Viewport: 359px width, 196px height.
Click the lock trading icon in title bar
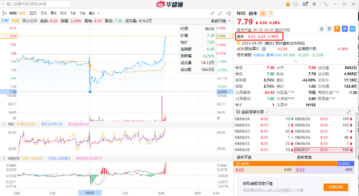click(288, 4)
